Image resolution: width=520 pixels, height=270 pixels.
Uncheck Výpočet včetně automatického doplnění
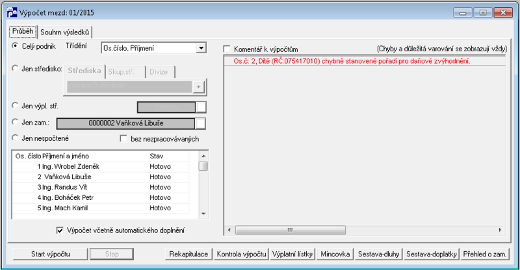[60, 230]
